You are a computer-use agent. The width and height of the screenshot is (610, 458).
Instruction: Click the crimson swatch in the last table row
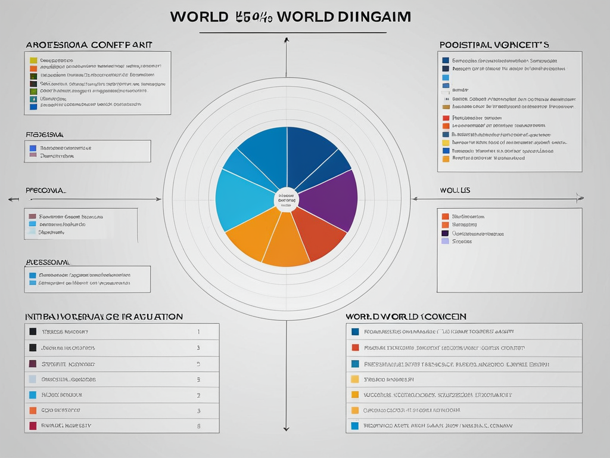pos(33,426)
